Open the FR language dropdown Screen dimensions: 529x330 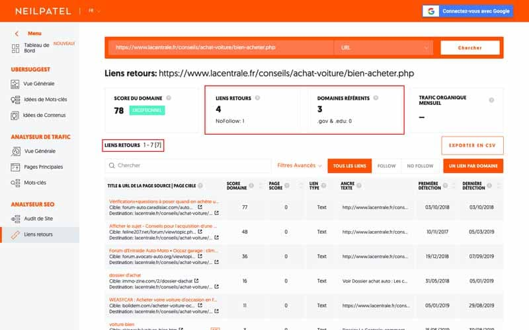point(94,11)
